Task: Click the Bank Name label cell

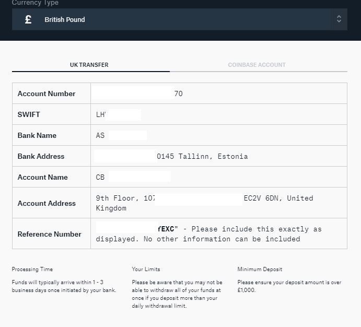Action: pos(37,135)
